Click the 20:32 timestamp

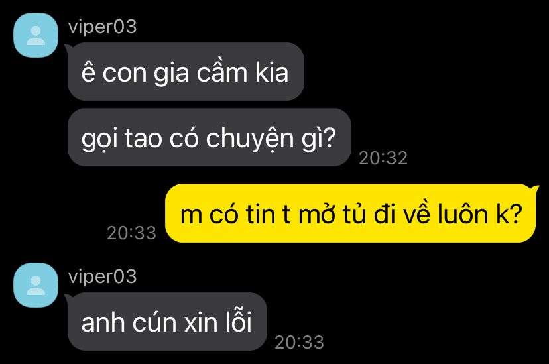pyautogui.click(x=383, y=158)
